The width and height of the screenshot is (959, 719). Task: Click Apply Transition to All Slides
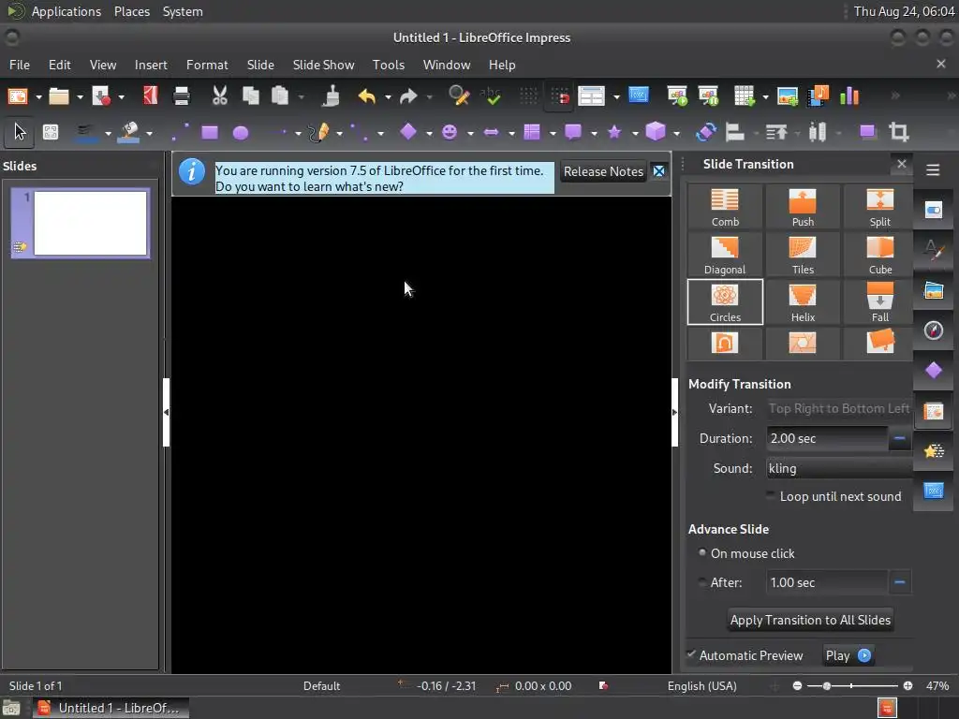click(x=810, y=620)
